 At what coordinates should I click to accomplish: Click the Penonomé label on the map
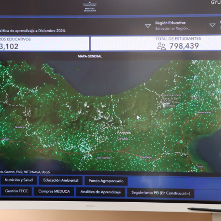pyautogui.click(x=204, y=112)
